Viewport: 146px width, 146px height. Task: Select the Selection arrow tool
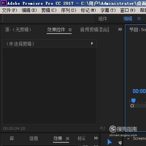point(109,142)
